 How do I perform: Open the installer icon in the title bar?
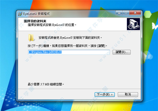20,14
